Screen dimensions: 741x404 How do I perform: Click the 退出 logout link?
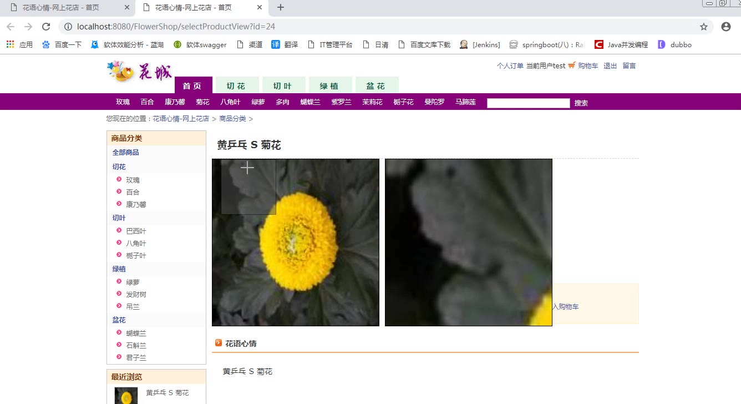click(610, 65)
